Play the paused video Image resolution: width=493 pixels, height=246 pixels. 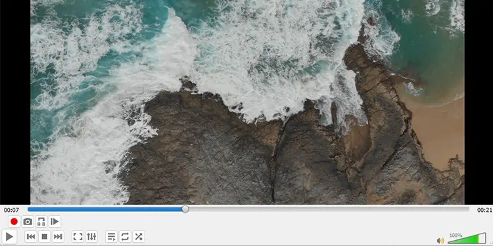(x=9, y=237)
